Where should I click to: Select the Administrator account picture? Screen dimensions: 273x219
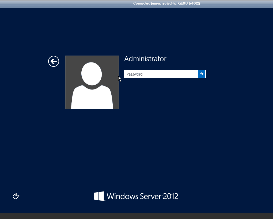[92, 82]
